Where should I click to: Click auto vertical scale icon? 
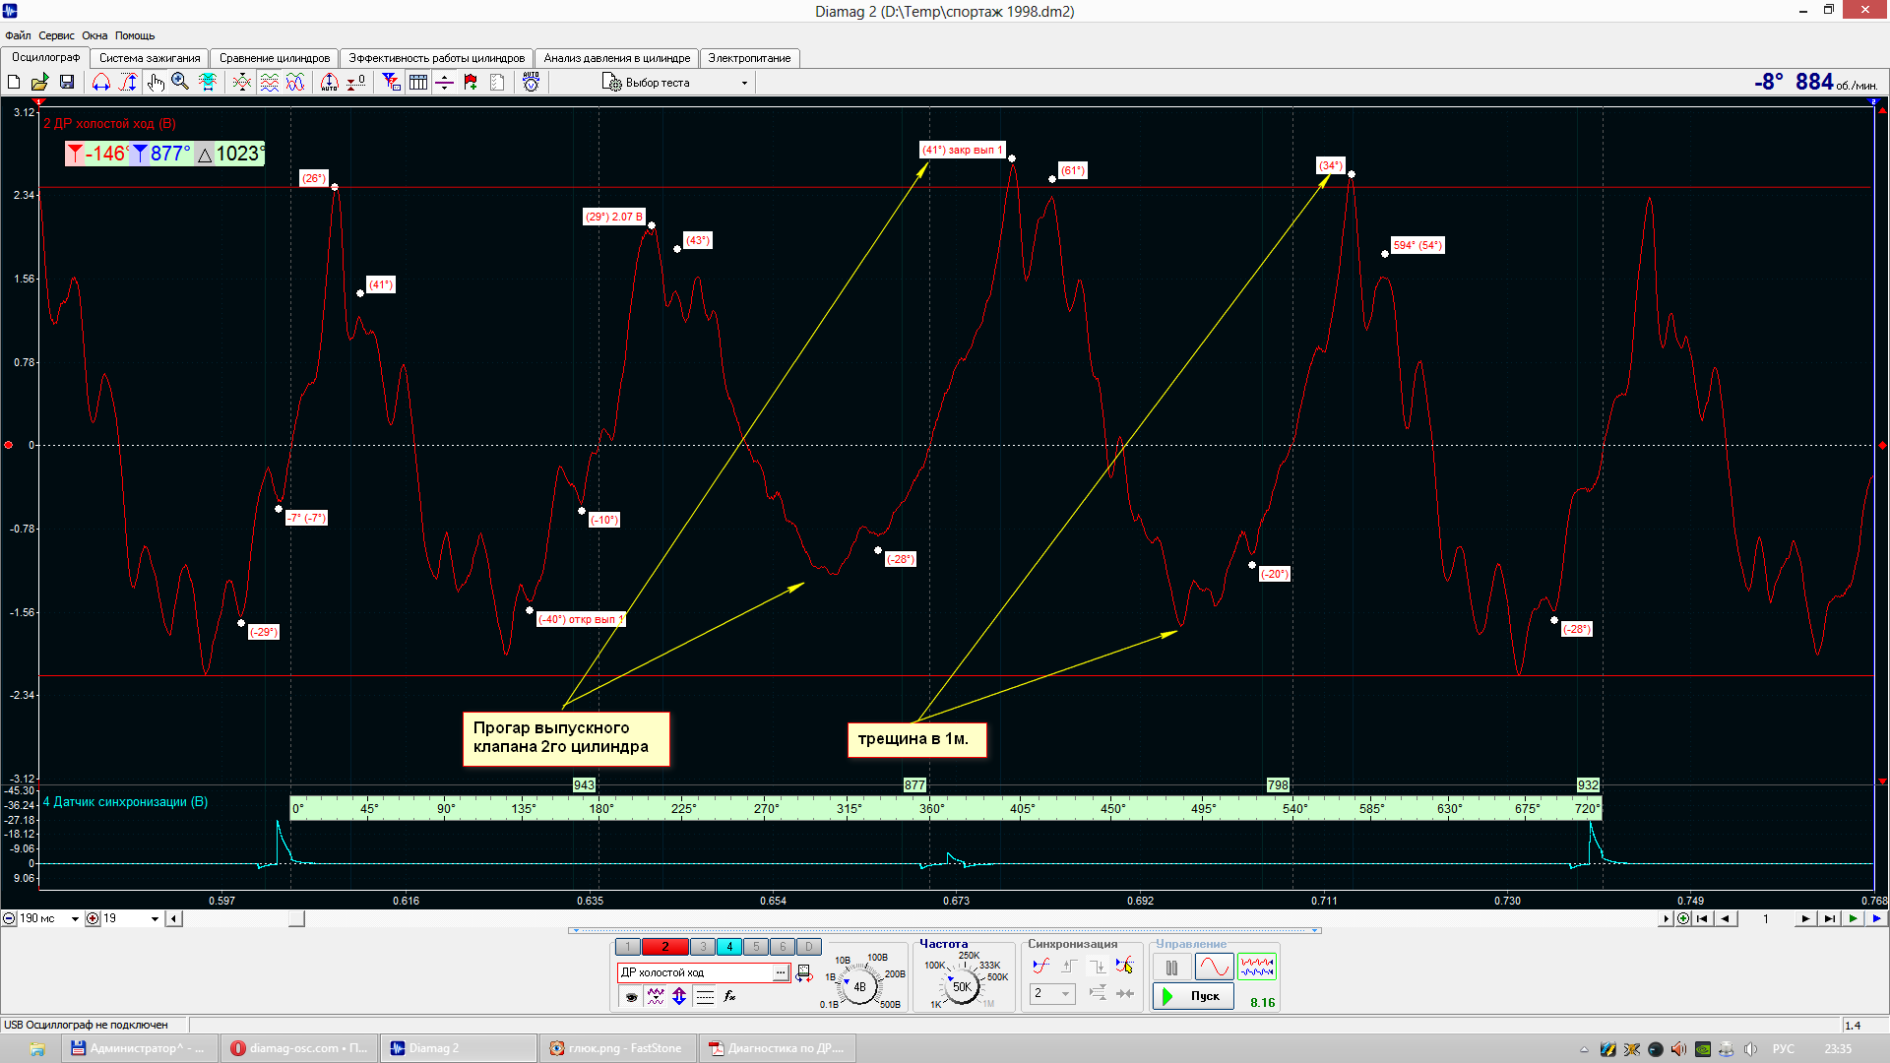[330, 83]
